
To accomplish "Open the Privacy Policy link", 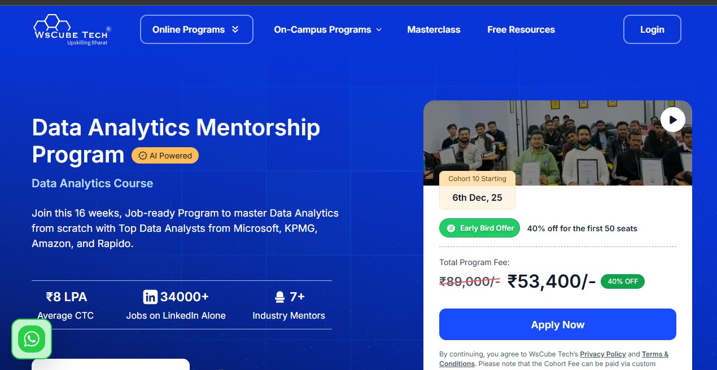I will (602, 354).
